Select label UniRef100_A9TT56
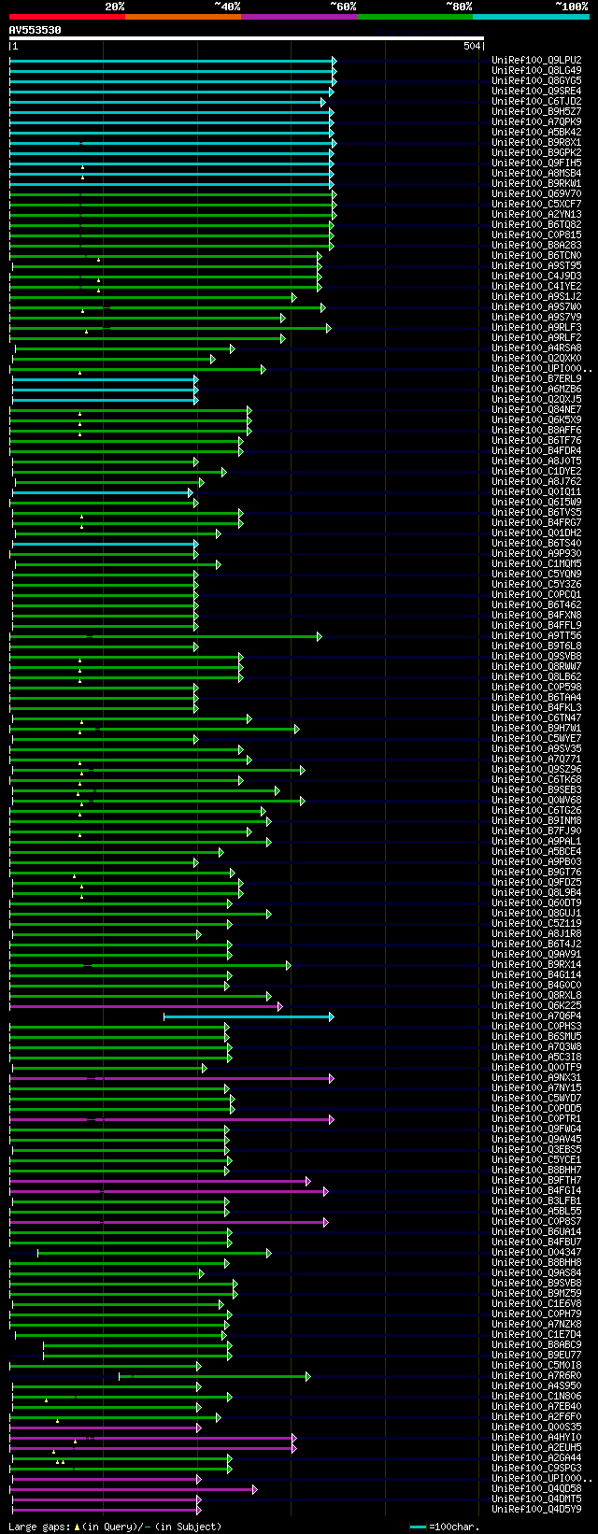This screenshot has width=598, height=1534. [x=536, y=635]
